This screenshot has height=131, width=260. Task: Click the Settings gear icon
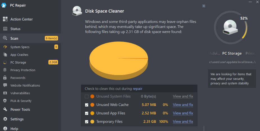pos(5,119)
